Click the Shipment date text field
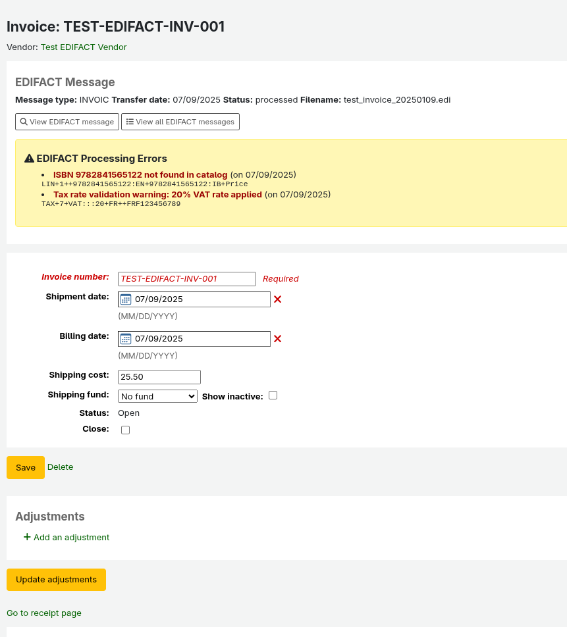 pyautogui.click(x=201, y=299)
